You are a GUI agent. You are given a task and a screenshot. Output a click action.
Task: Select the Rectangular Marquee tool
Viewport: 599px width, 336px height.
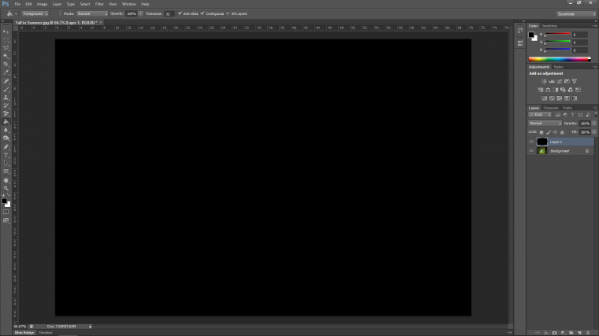pyautogui.click(x=6, y=40)
